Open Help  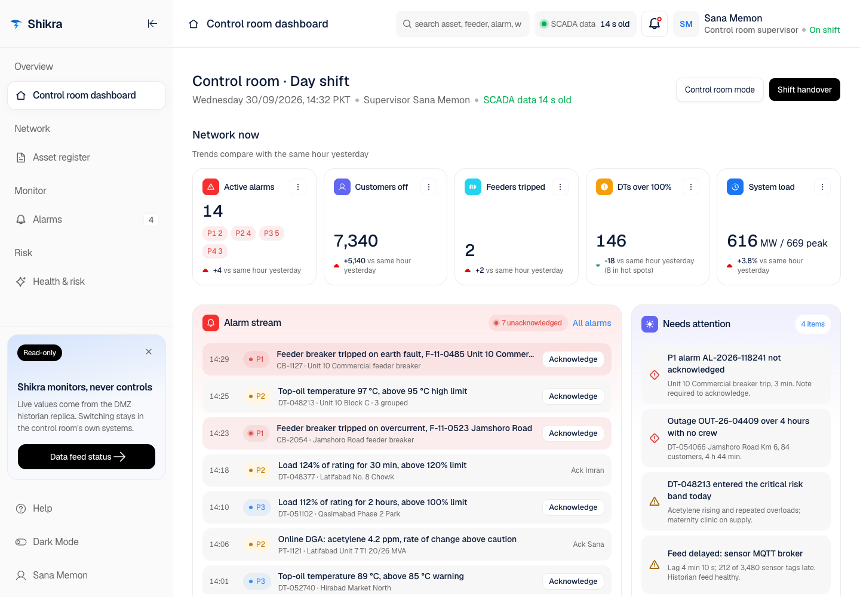point(87,509)
